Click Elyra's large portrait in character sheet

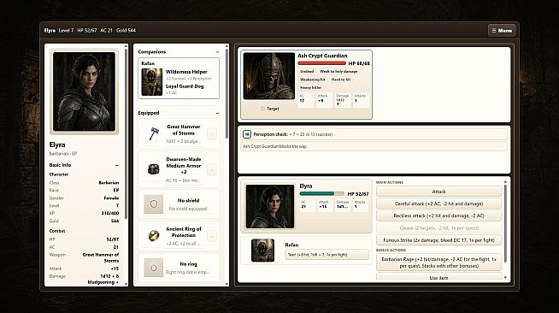(x=84, y=92)
